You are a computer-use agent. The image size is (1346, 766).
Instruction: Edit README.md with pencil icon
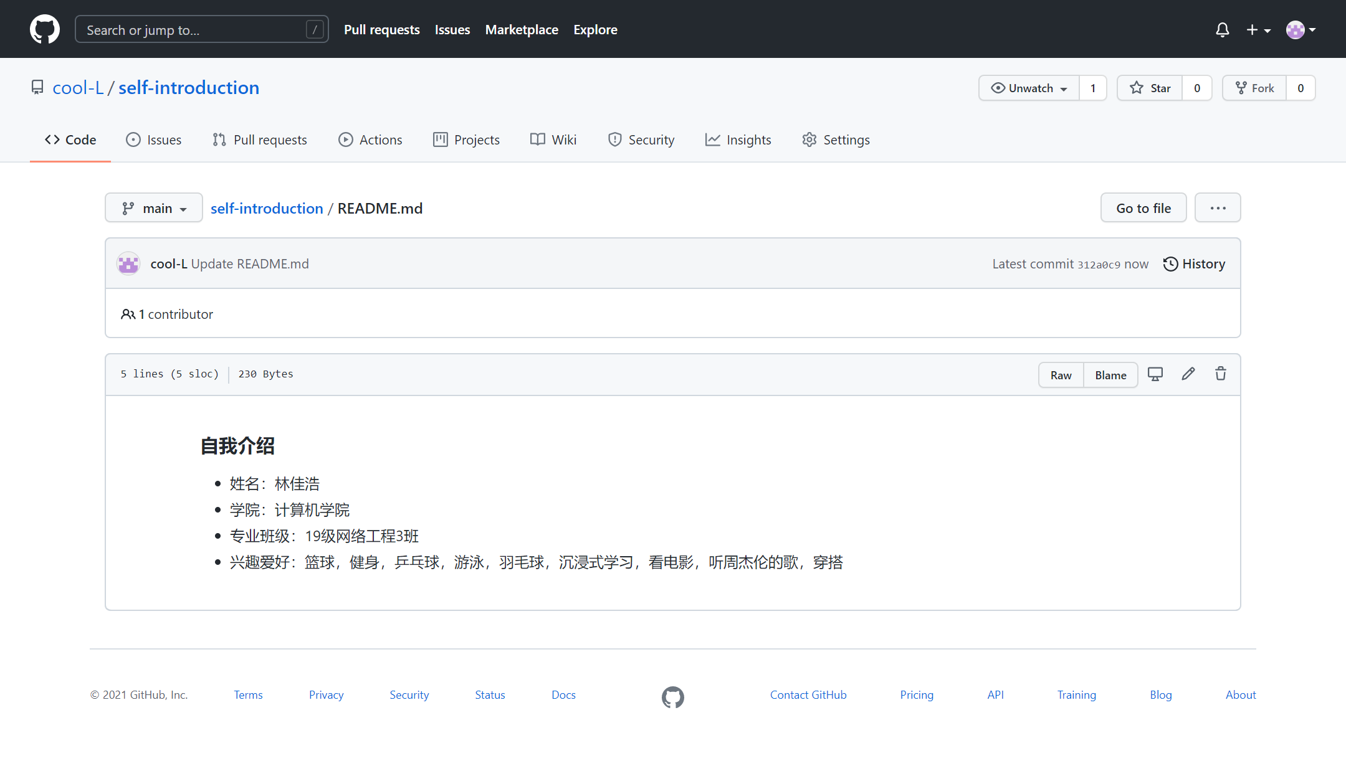(x=1188, y=374)
